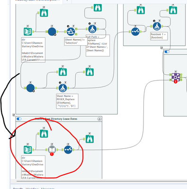Select the Select tool beside Resident 1 formula
Screen dimensions: 187x189
point(135,32)
